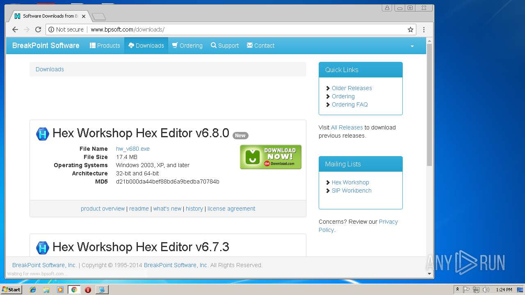The width and height of the screenshot is (525, 295).
Task: Open the license agreement link
Action: click(x=231, y=209)
